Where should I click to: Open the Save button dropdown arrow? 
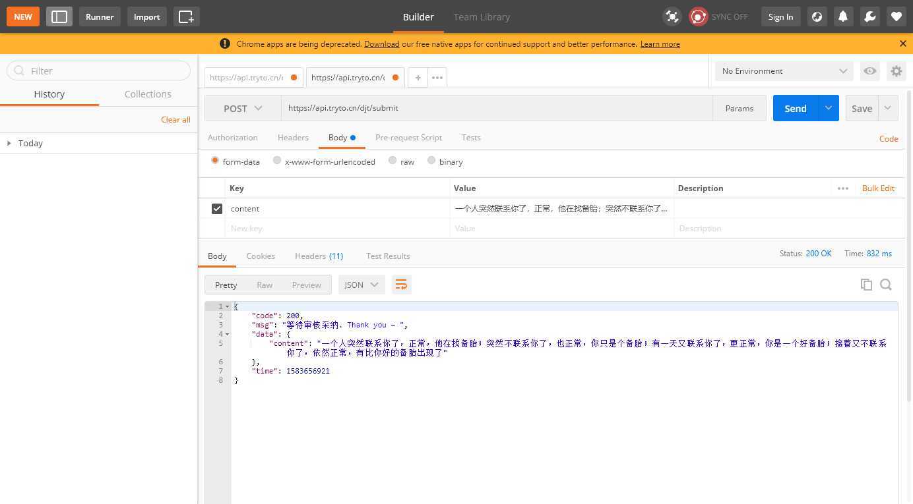click(x=888, y=108)
